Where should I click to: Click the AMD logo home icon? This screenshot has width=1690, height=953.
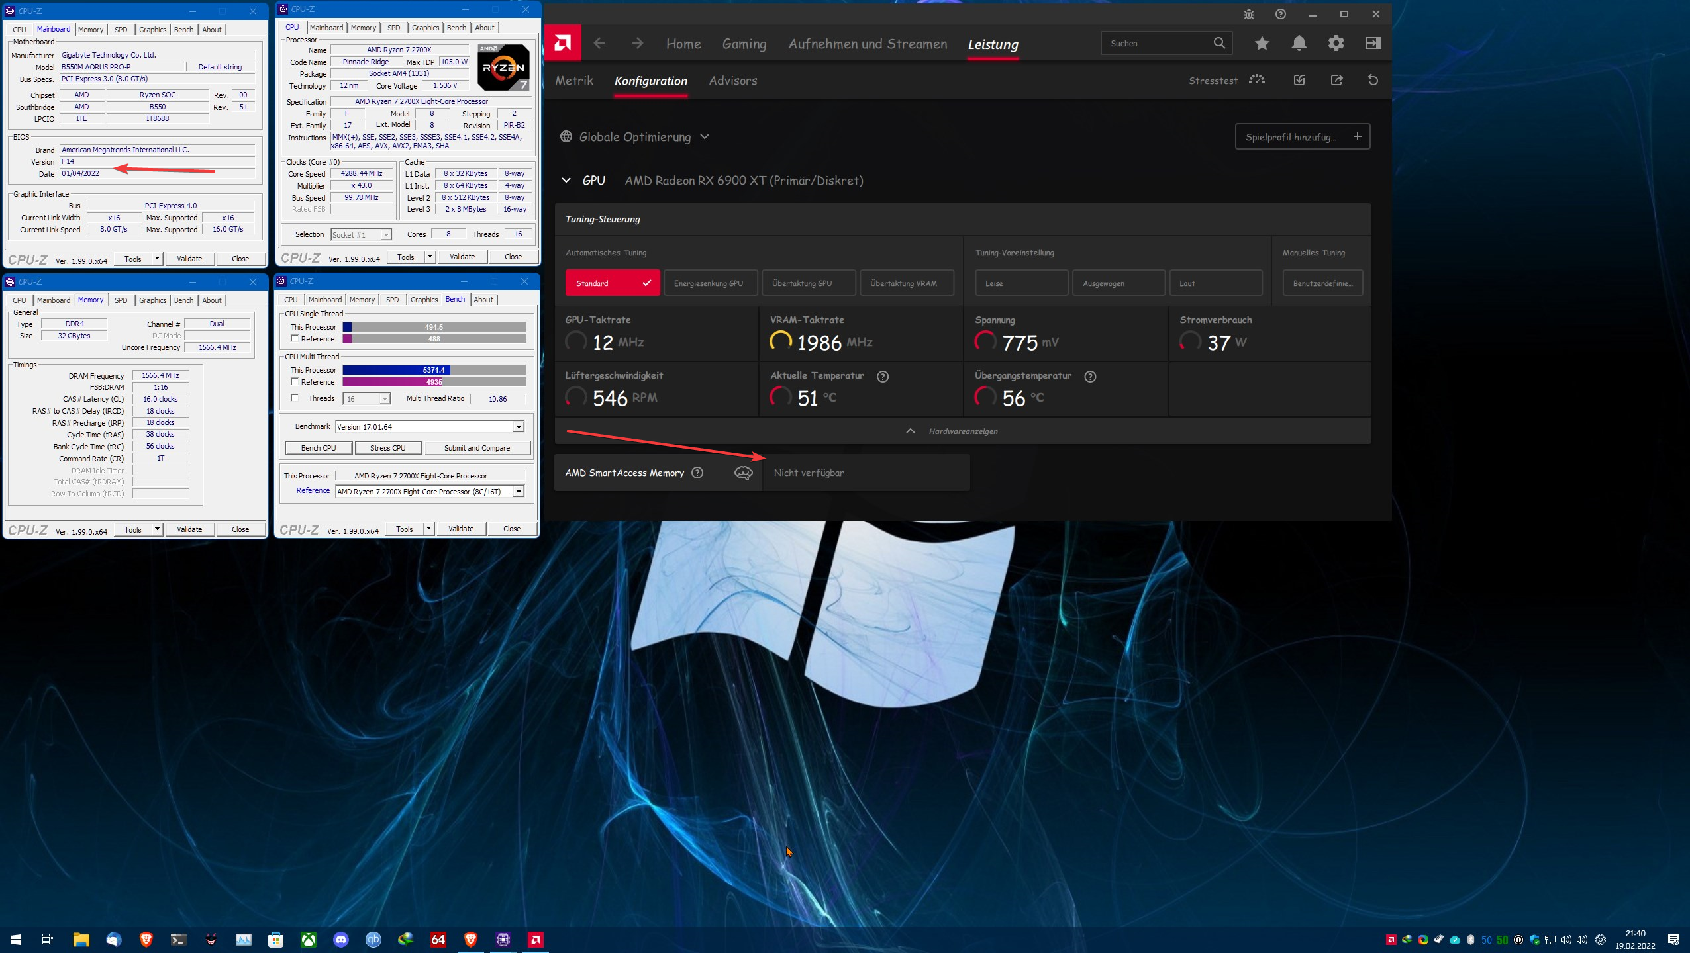pyautogui.click(x=562, y=44)
